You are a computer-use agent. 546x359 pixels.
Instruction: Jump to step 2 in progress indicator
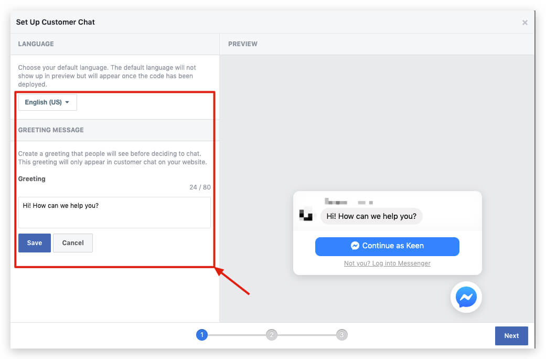[271, 335]
